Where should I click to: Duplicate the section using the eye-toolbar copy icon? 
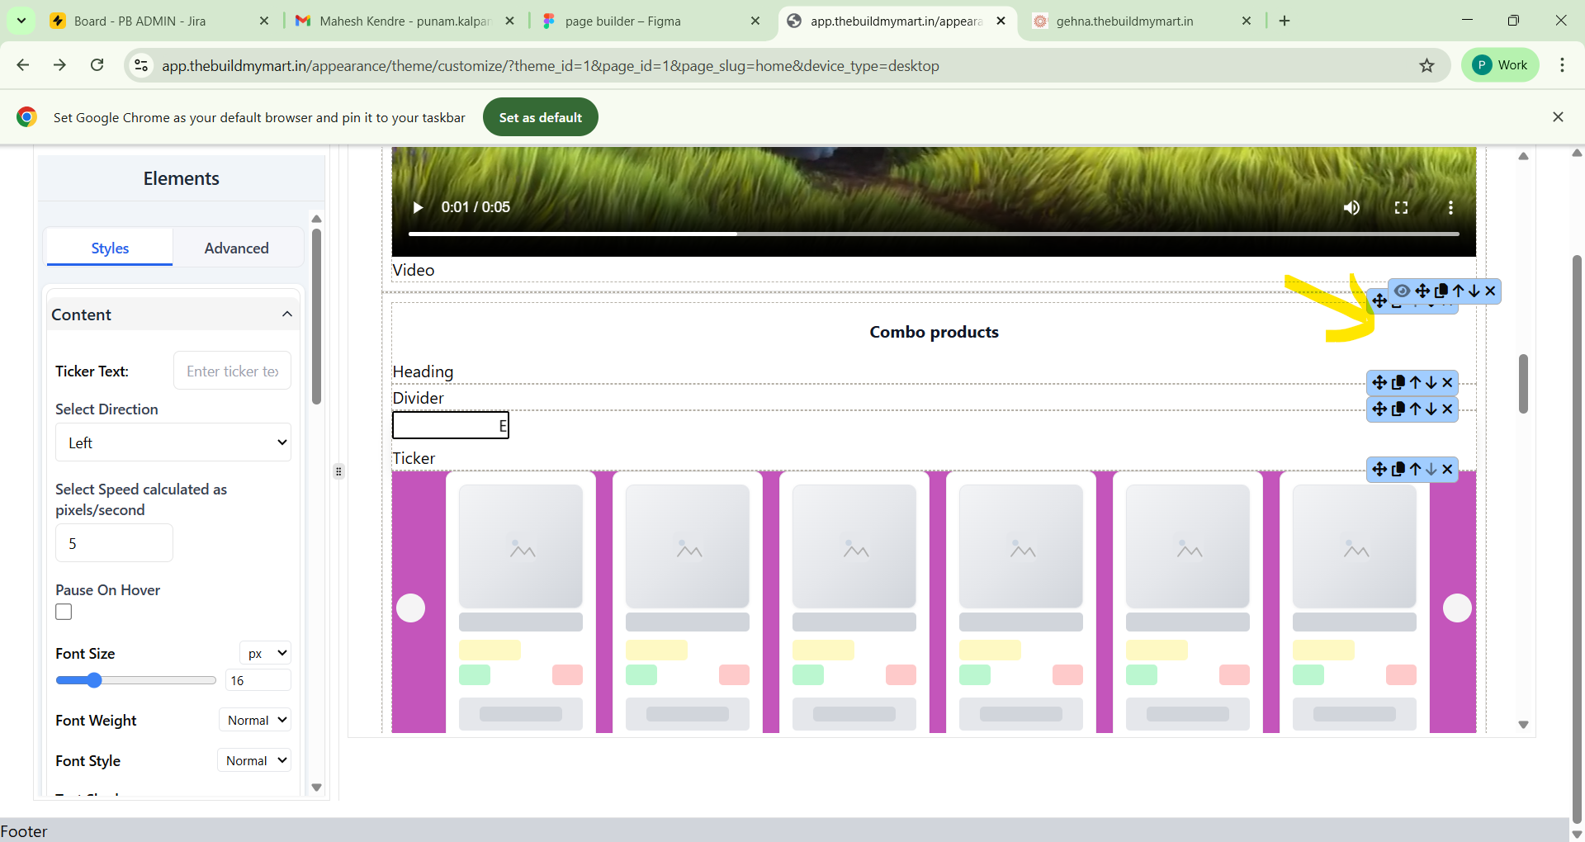[x=1441, y=291]
